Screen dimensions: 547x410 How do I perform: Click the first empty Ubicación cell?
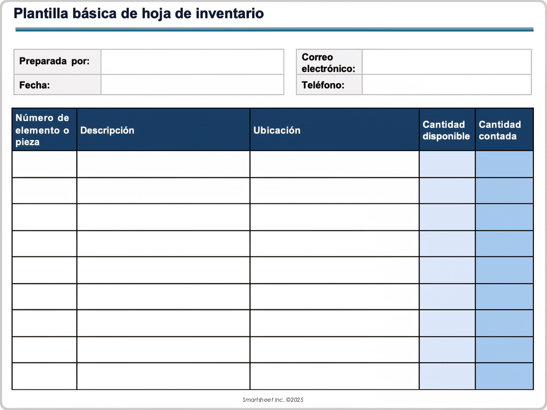333,165
